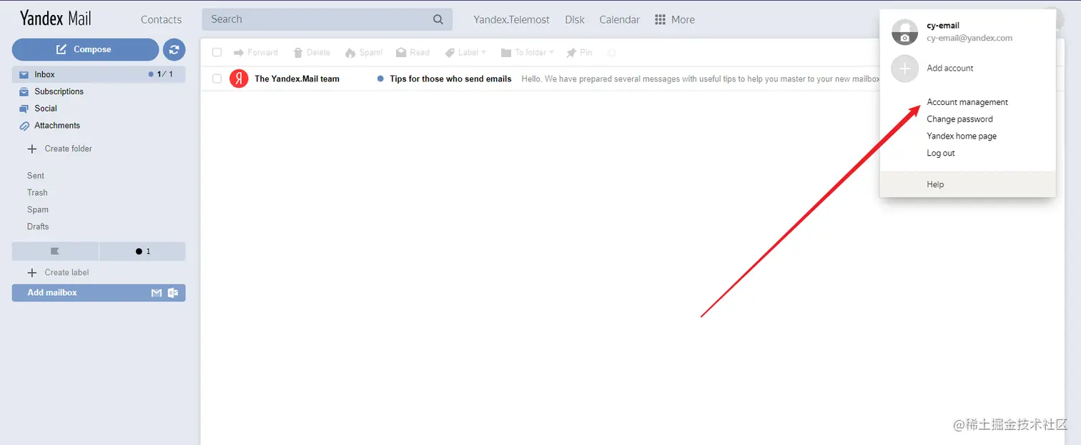Choose Log out

point(941,154)
